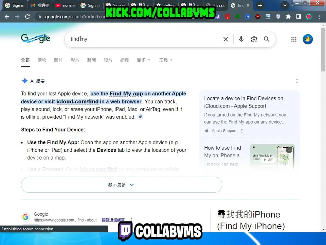Open 'Locate a device in Find Devices' card
Viewport: 326px width, 245px height.
tap(244, 102)
